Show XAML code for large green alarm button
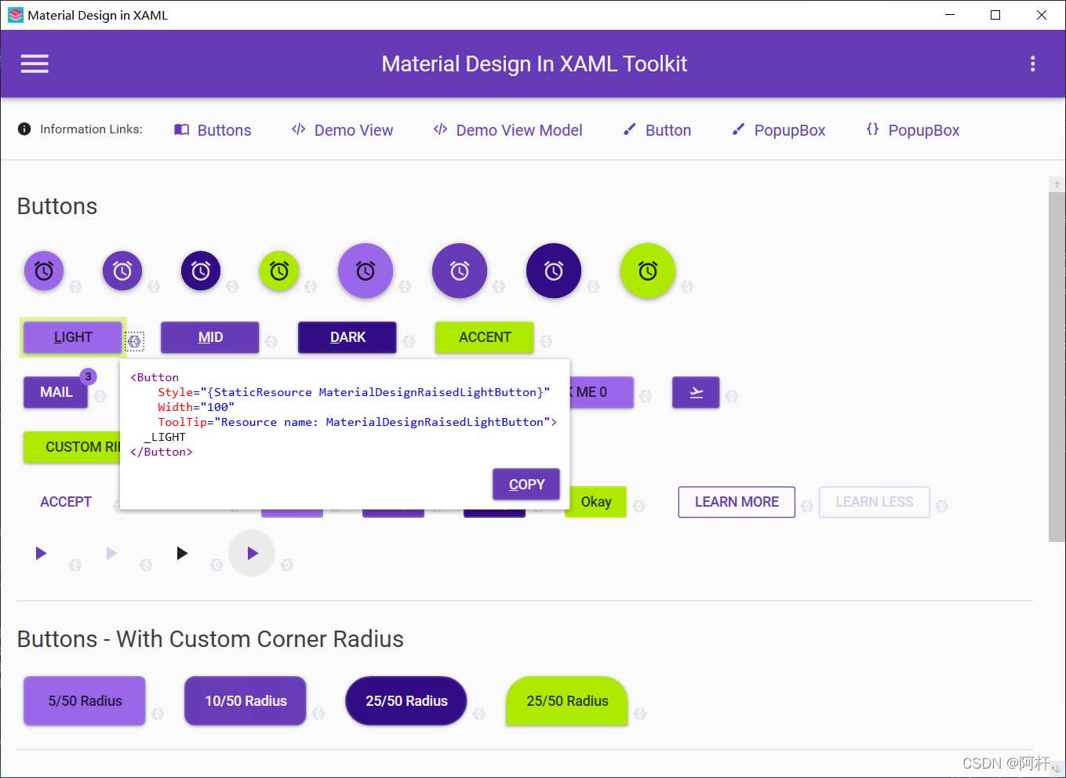This screenshot has width=1066, height=778. (687, 286)
